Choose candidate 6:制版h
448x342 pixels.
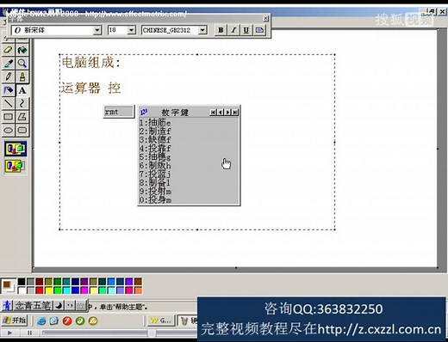(155, 166)
